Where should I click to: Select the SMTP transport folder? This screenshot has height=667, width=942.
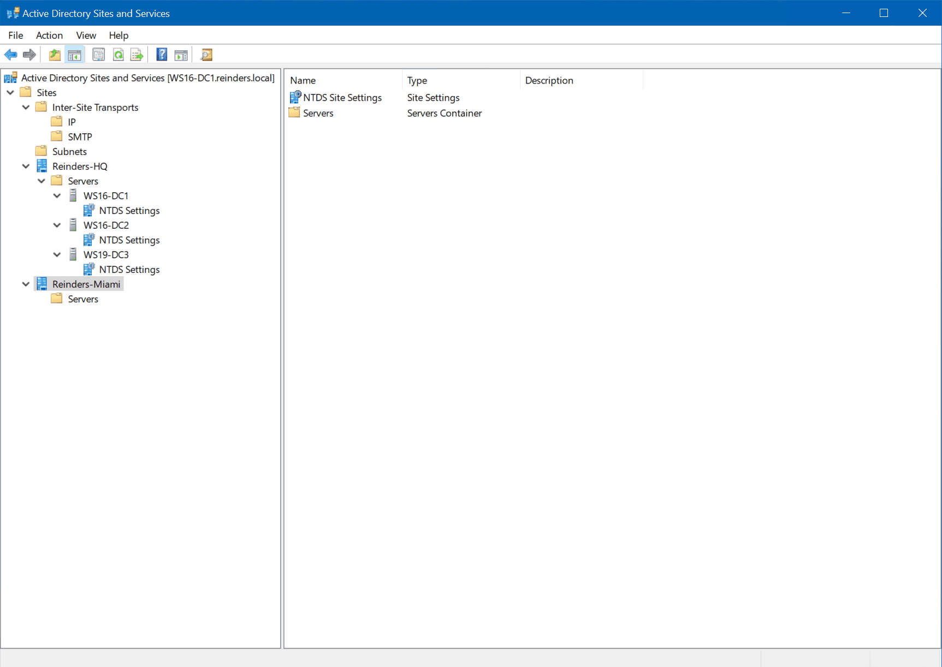79,136
